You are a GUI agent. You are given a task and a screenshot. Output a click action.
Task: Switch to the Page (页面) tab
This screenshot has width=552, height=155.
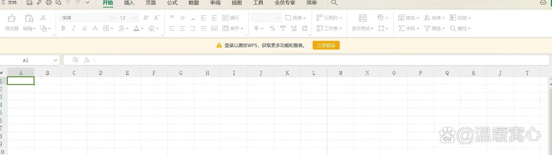(151, 3)
